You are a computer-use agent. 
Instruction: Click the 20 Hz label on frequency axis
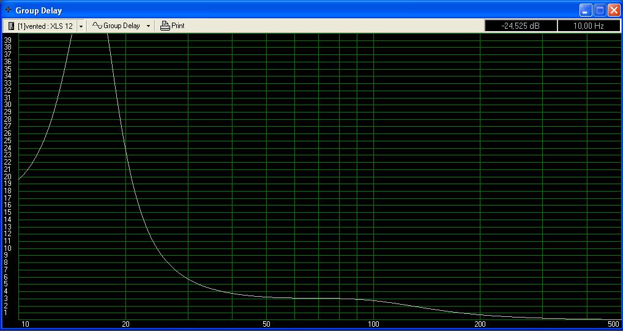point(125,324)
